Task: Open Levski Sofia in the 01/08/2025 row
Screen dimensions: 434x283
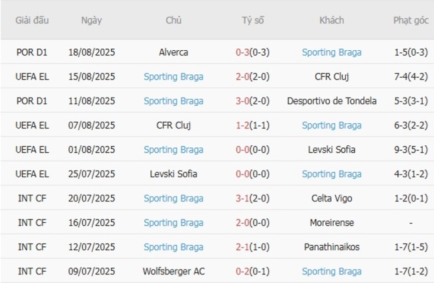Action: click(x=332, y=149)
